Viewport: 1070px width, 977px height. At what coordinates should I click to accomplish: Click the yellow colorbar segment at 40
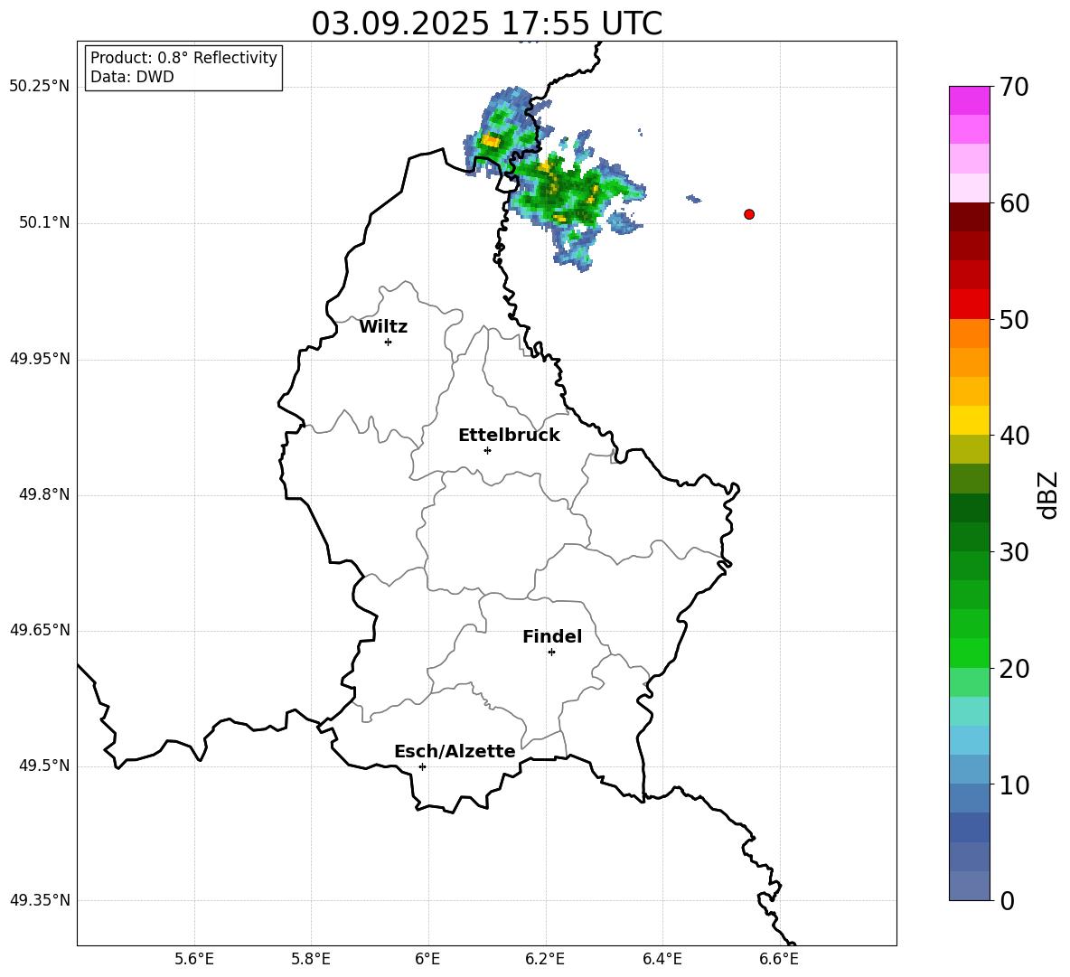[969, 420]
